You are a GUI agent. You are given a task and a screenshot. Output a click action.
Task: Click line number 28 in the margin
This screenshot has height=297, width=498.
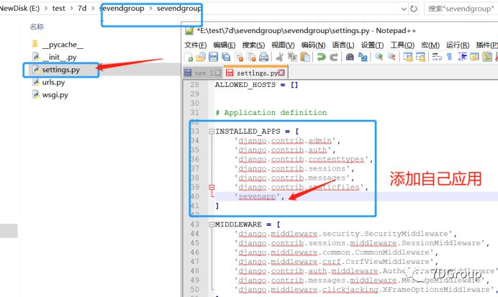(195, 85)
